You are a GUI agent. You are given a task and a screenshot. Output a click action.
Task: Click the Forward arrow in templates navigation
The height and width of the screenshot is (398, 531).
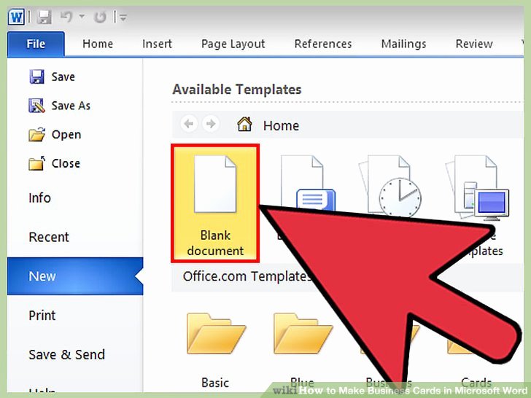coord(211,124)
